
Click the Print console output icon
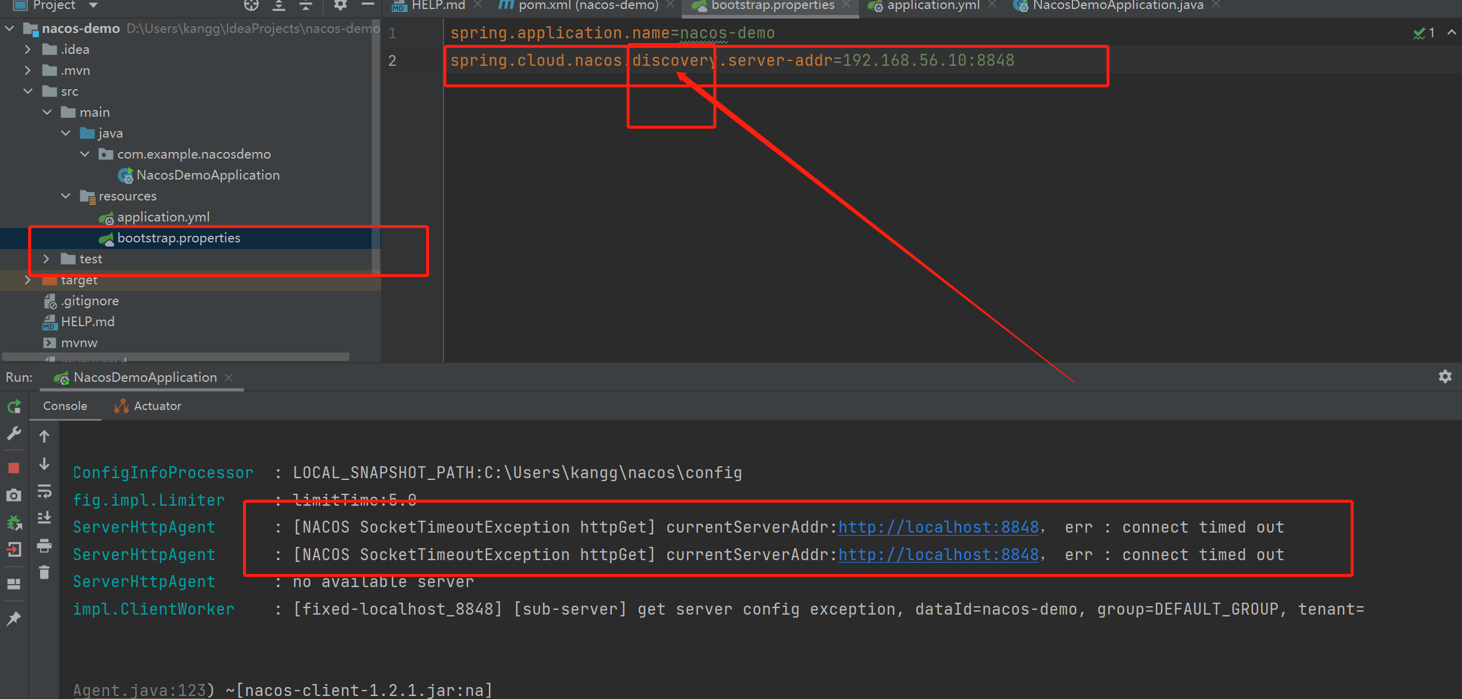44,545
